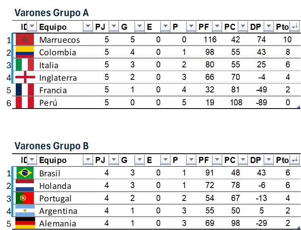Click the Peru flag icon
This screenshot has height=230, width=301.
pos(25,102)
